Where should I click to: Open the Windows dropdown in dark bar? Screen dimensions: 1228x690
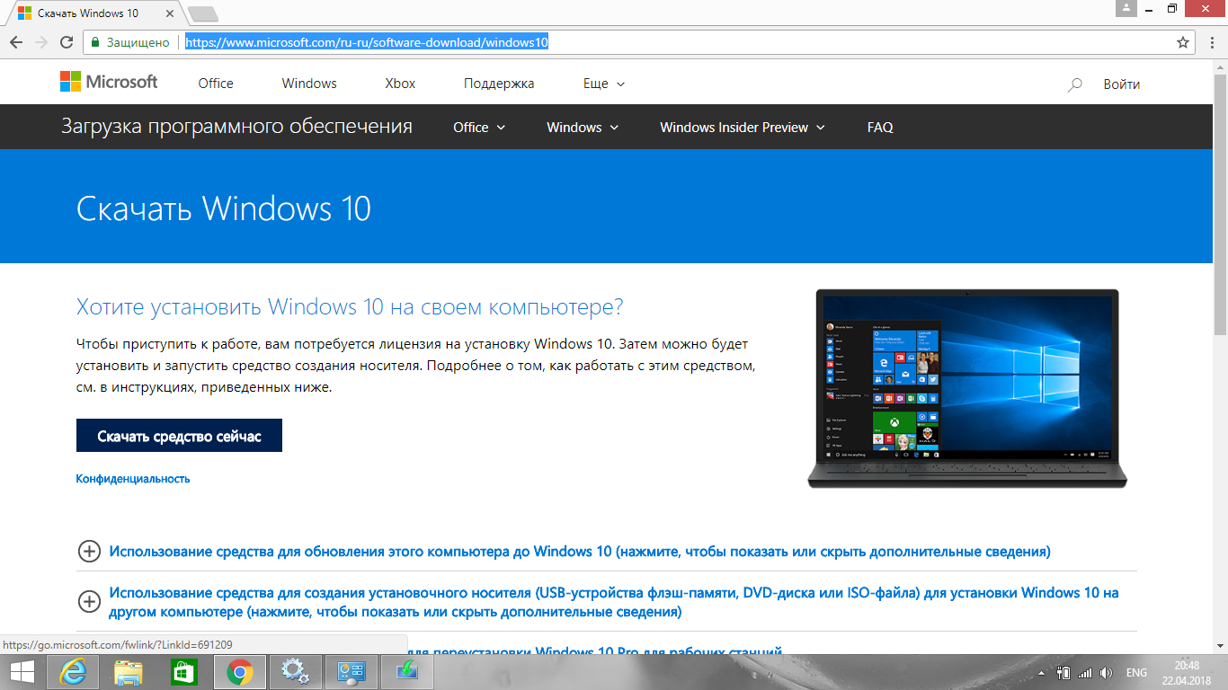(583, 128)
